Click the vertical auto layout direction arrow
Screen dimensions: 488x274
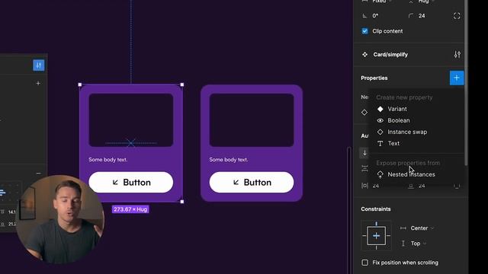[364, 153]
